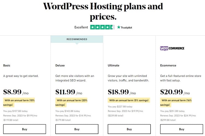The width and height of the screenshot is (205, 136).
Task: Click the first green rating star
Action: tap(93, 27)
